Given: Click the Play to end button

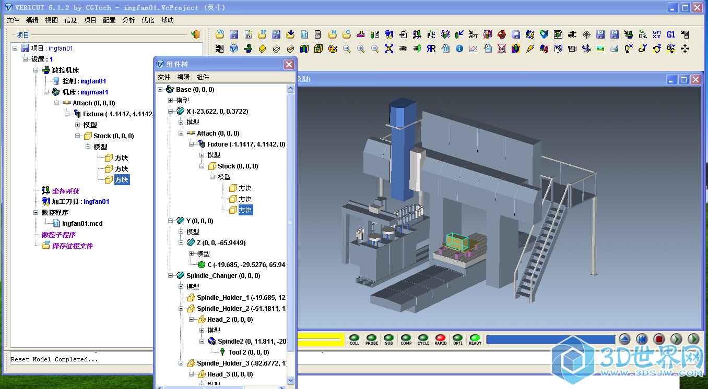Looking at the screenshot, I should 693,339.
